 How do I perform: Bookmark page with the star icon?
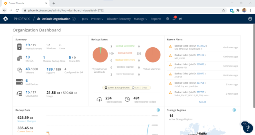(x=223, y=10)
